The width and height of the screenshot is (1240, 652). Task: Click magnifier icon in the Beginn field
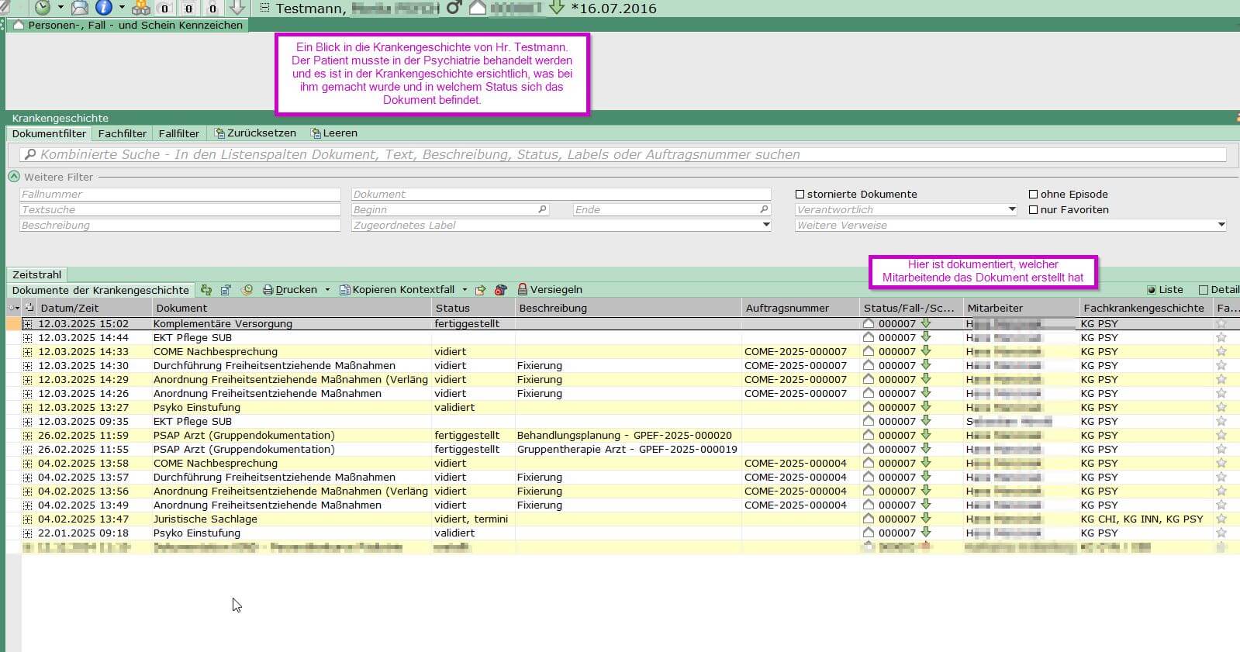(542, 209)
